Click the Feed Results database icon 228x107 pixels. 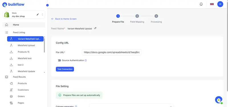(x=7, y=77)
